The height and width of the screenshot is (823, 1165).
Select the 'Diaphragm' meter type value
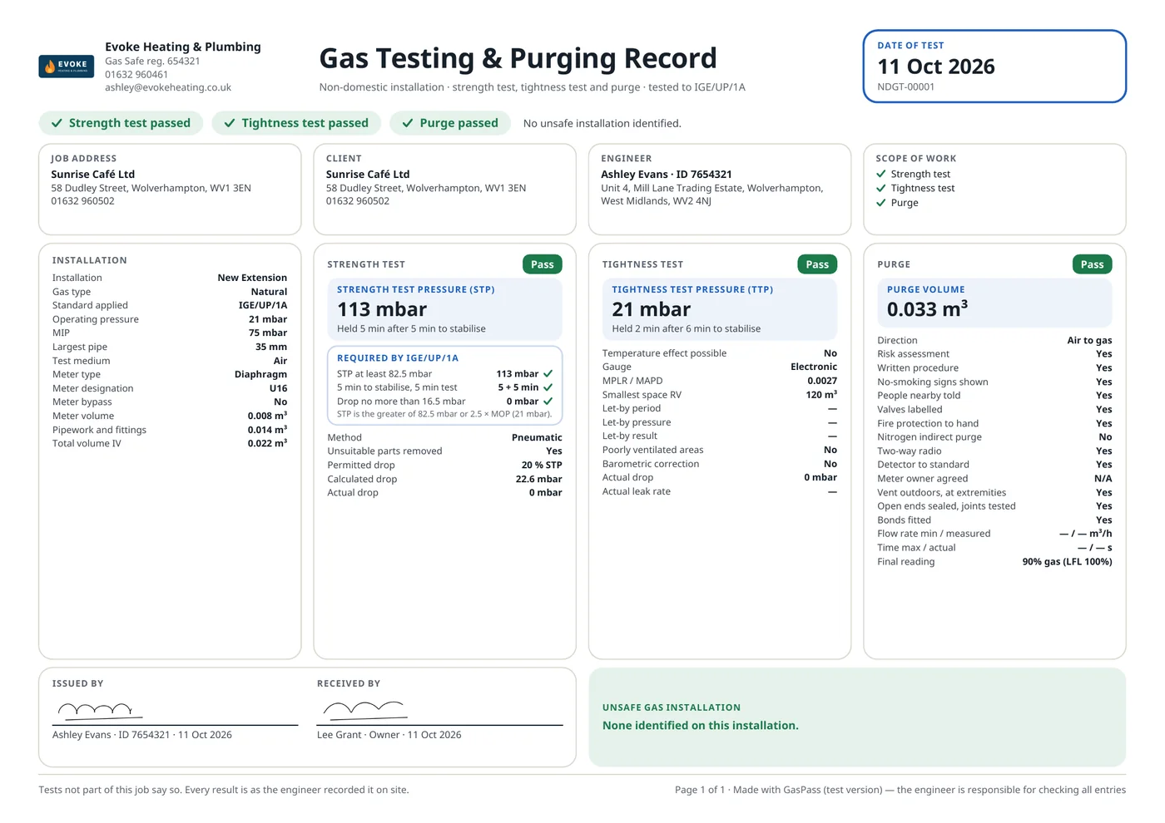(260, 374)
